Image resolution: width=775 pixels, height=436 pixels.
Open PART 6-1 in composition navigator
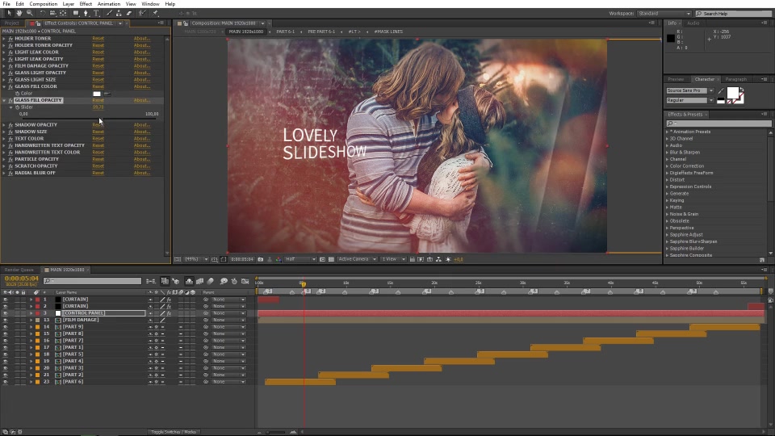coord(285,31)
